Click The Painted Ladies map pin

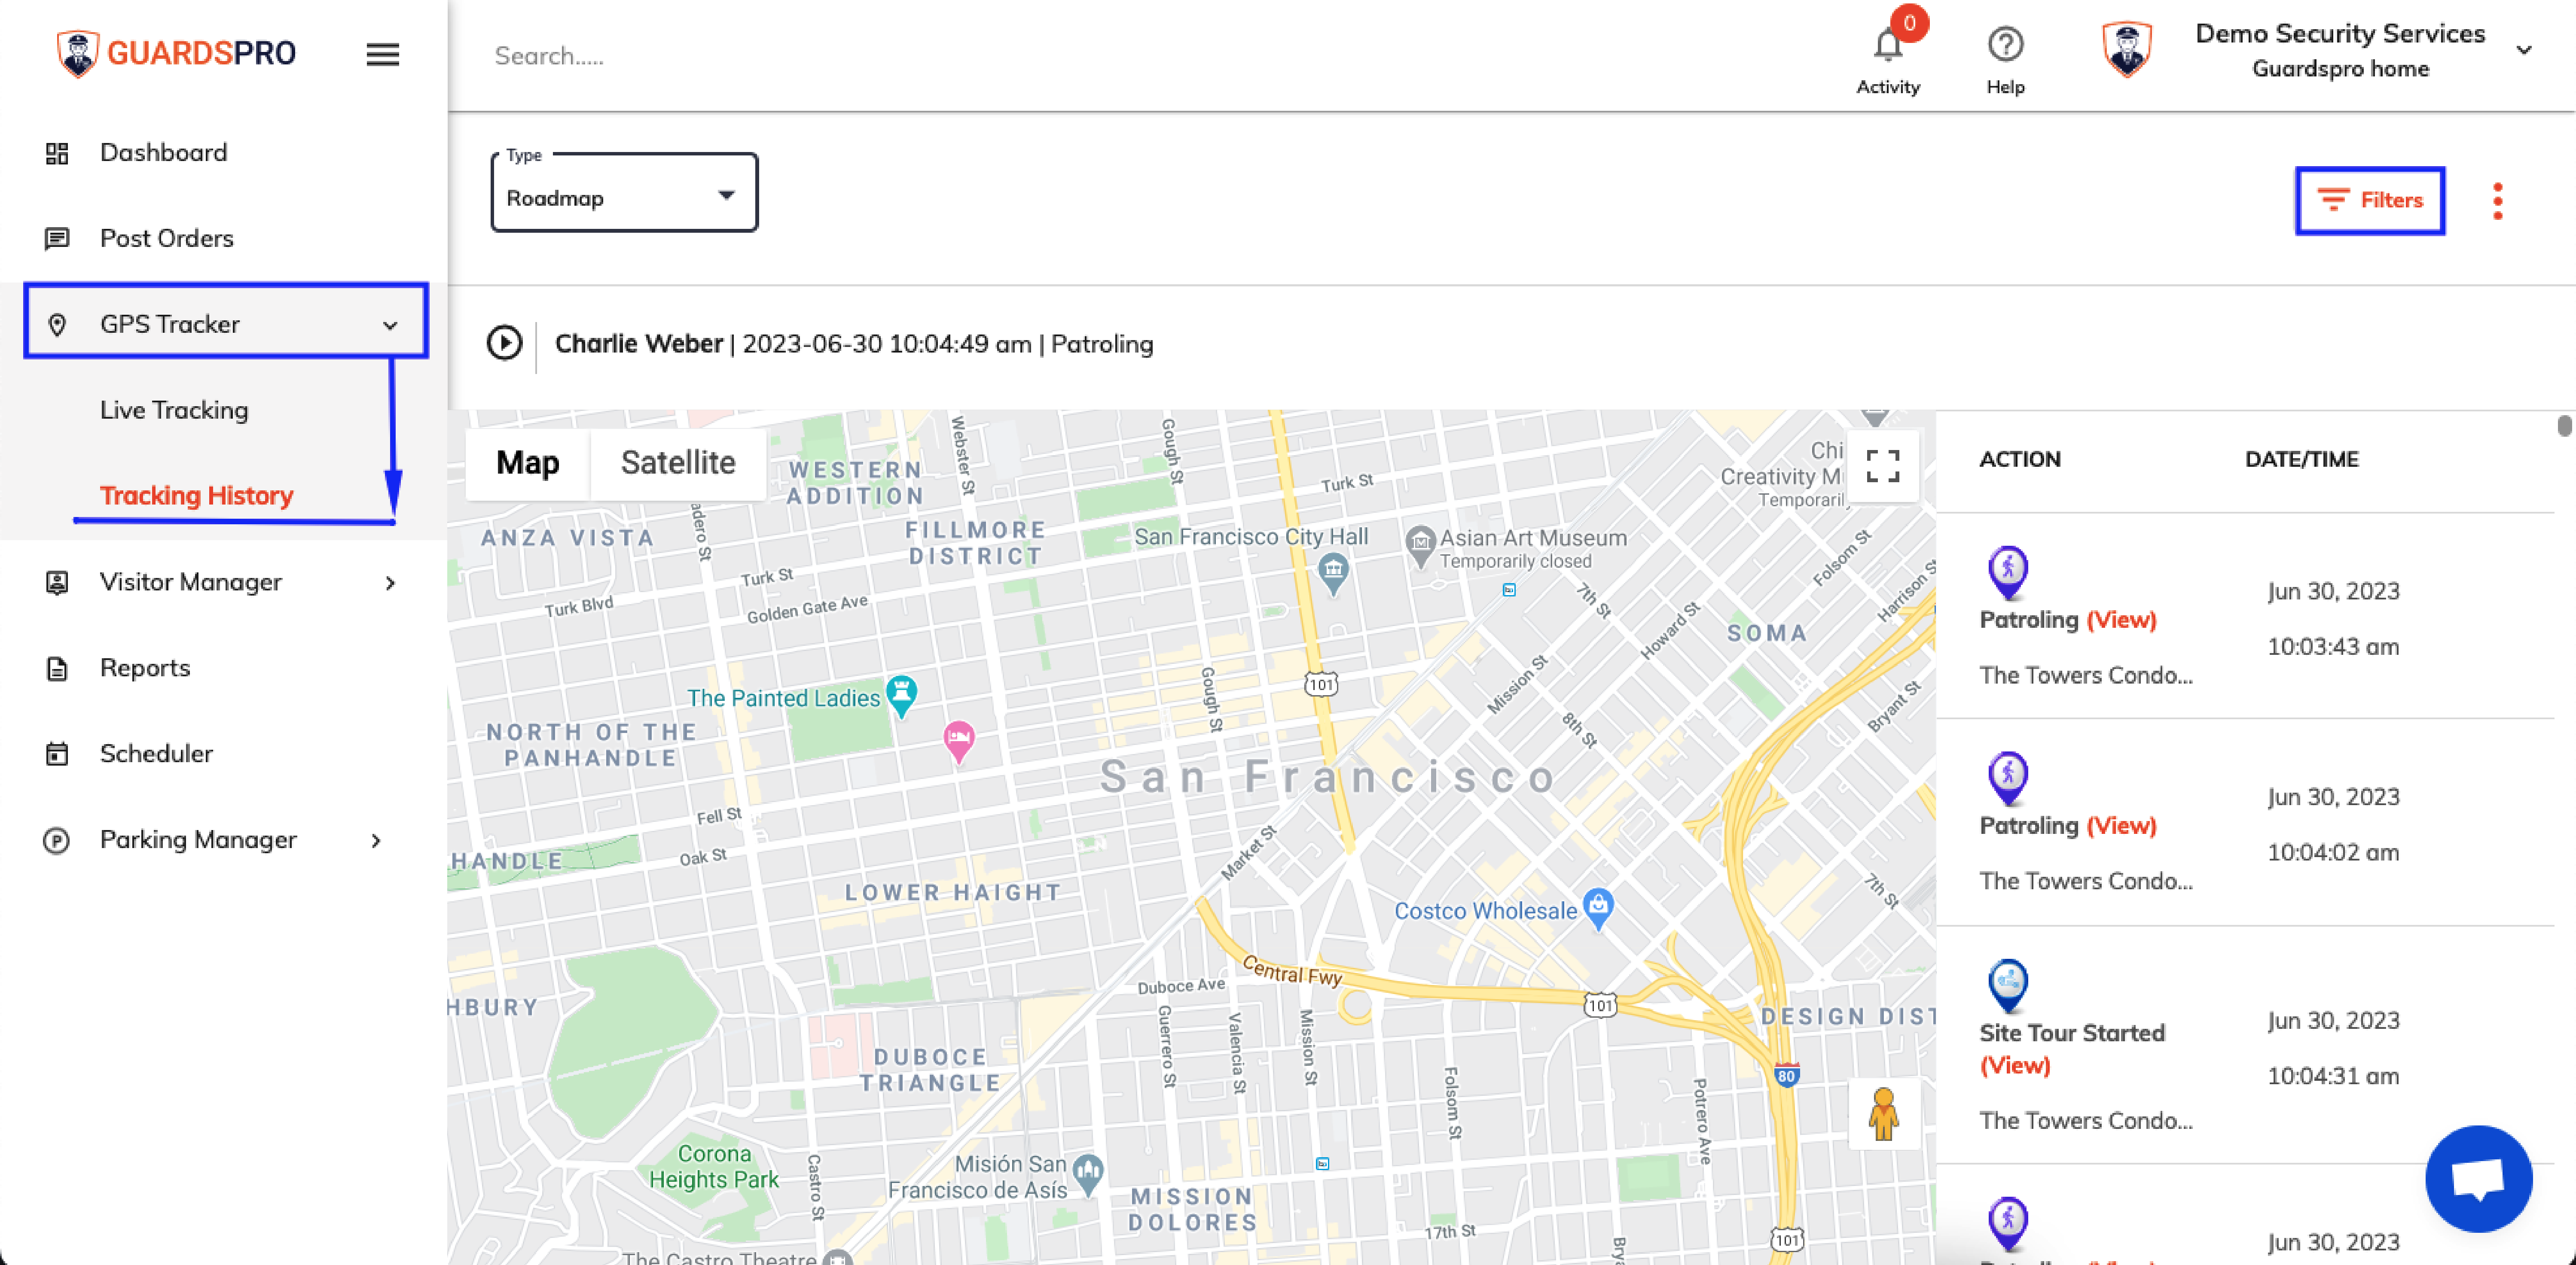pyautogui.click(x=902, y=696)
